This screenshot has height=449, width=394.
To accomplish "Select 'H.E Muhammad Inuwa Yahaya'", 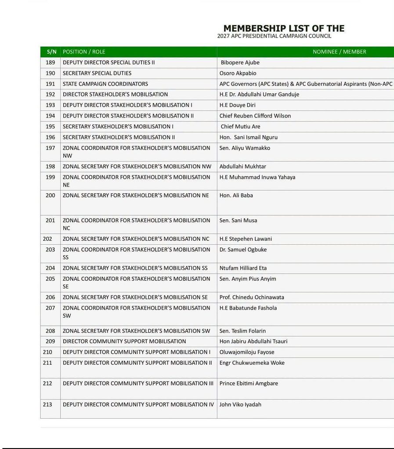I will [x=257, y=177].
